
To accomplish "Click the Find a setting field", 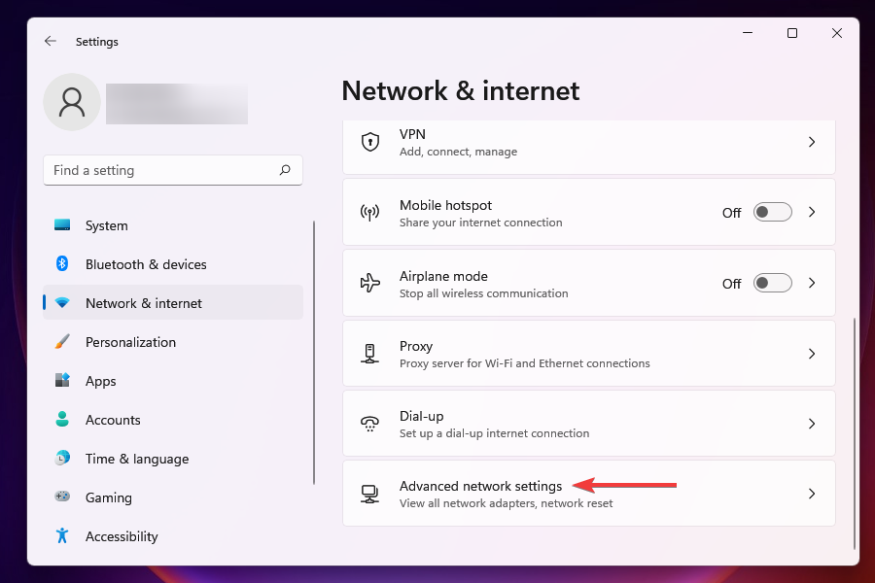I will [x=160, y=170].
